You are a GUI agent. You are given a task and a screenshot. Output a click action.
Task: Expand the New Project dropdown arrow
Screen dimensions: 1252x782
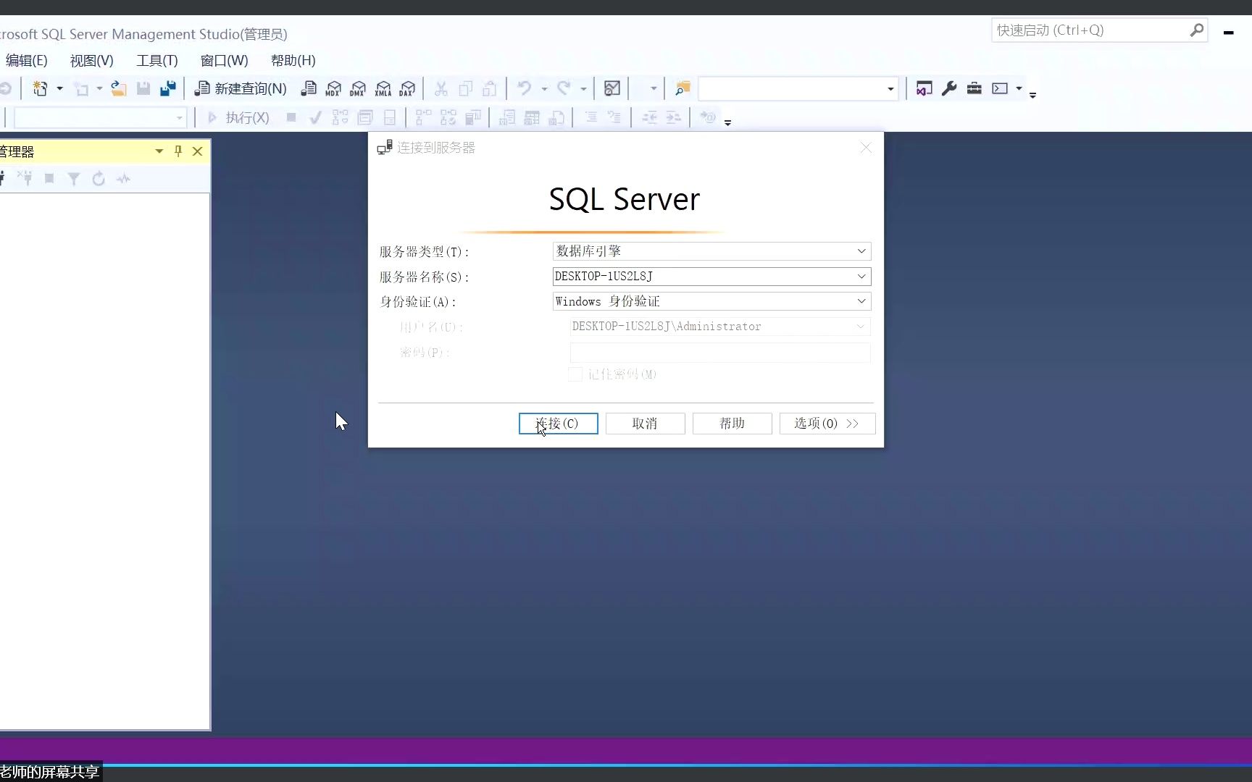[59, 88]
